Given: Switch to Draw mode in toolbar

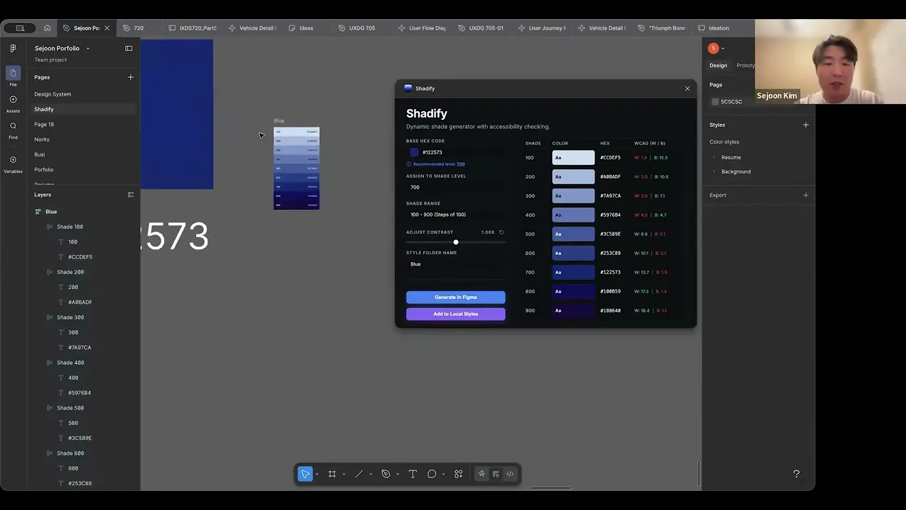Looking at the screenshot, I should tap(481, 474).
